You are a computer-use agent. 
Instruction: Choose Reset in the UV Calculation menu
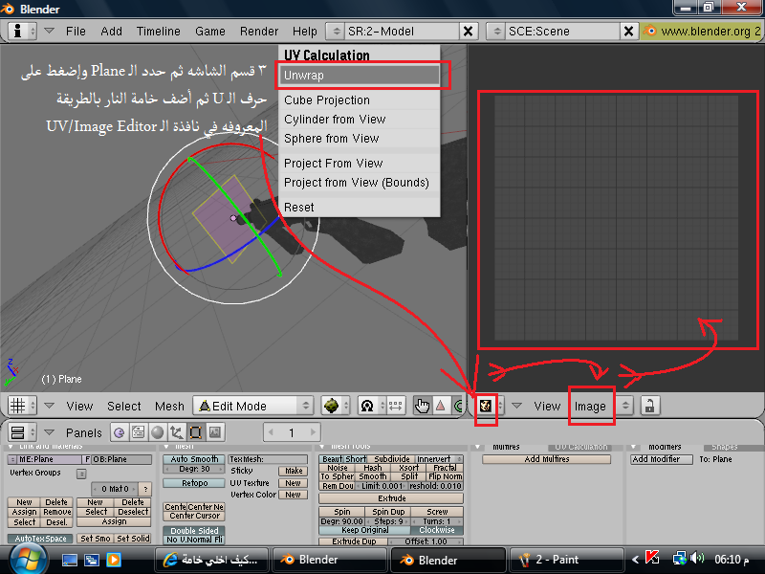point(359,208)
